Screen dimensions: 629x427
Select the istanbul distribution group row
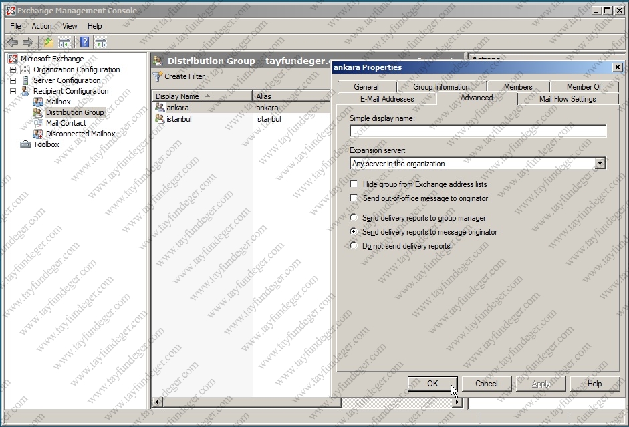pyautogui.click(x=242, y=119)
